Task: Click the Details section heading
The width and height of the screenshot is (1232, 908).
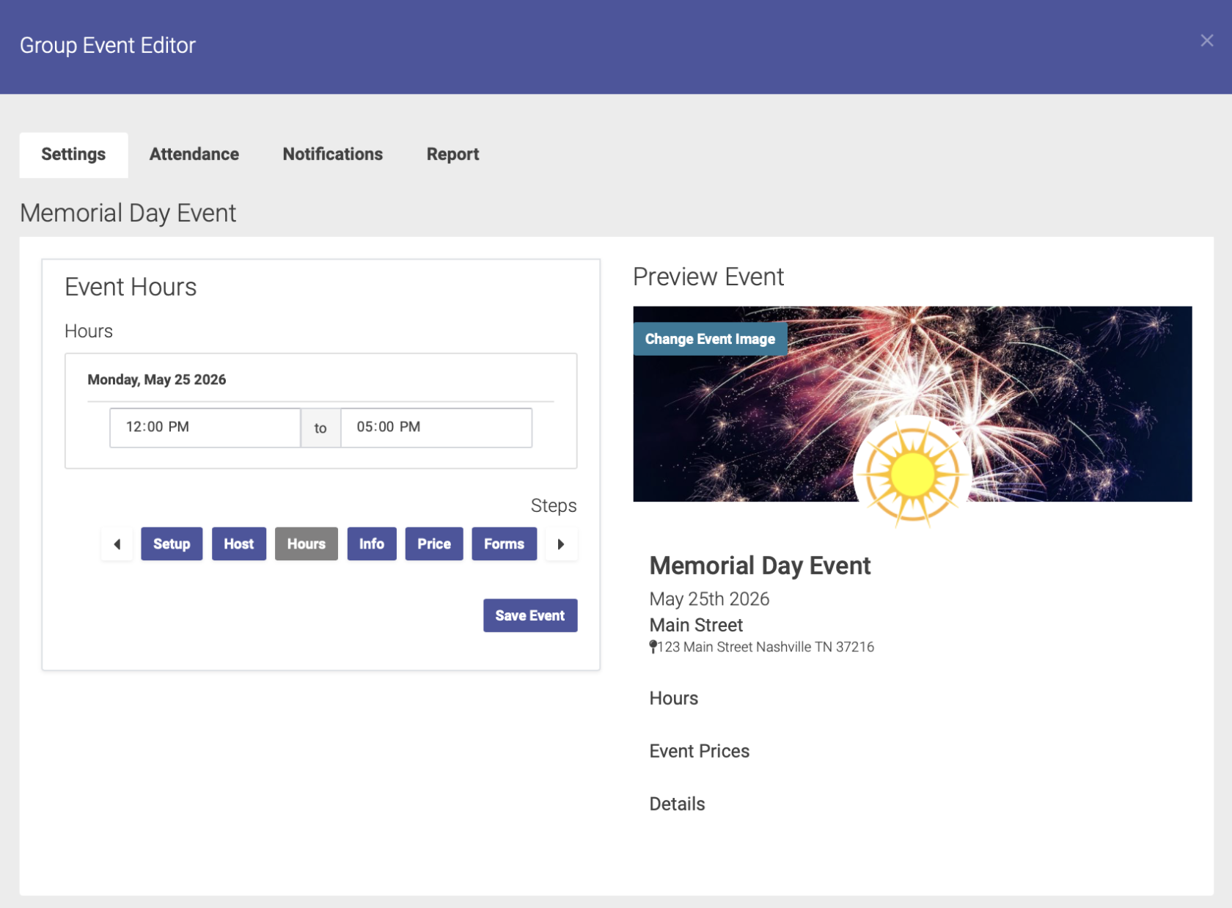Action: (678, 804)
